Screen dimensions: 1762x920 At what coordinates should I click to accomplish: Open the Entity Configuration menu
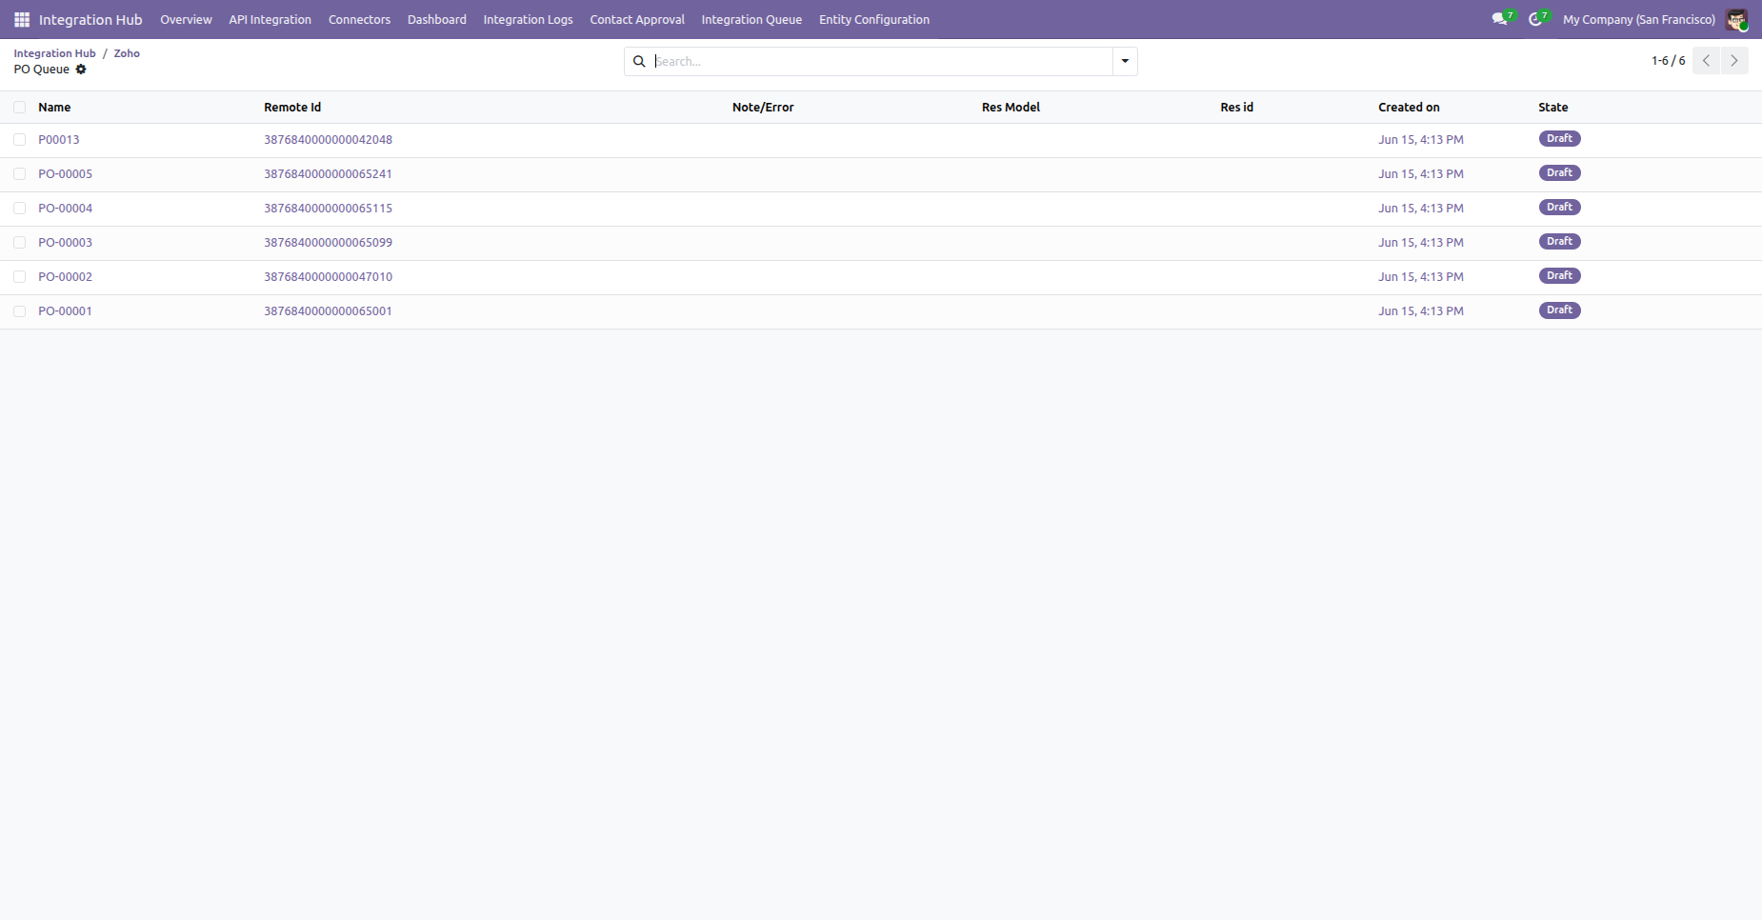point(874,20)
